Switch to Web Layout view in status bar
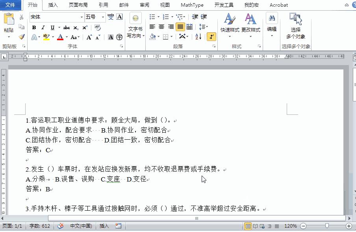 click(x=263, y=226)
